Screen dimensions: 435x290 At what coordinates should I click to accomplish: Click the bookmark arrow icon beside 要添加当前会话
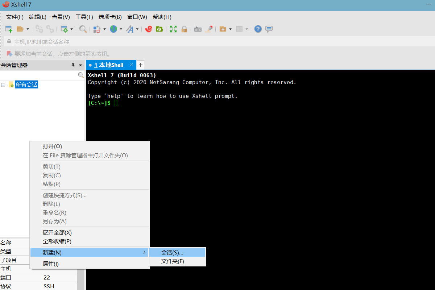point(9,54)
